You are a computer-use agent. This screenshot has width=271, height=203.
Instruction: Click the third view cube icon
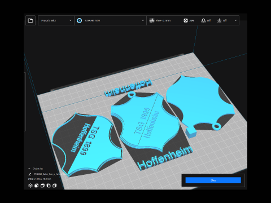42,186
